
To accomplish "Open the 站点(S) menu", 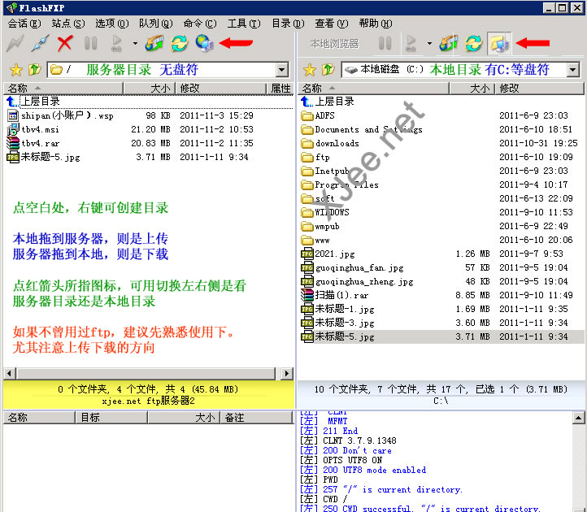I will [68, 24].
